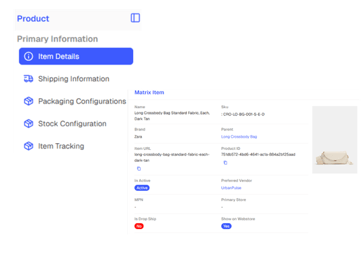The width and height of the screenshot is (363, 258).
Task: Click the Stock Configuration box icon
Action: pos(28,124)
